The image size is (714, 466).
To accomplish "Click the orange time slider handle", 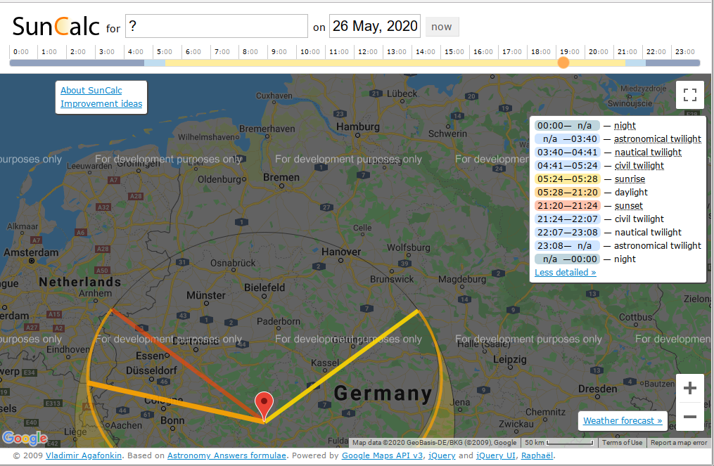I will [x=563, y=63].
